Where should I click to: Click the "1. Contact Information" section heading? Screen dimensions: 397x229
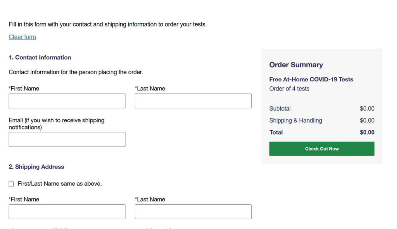pos(40,58)
